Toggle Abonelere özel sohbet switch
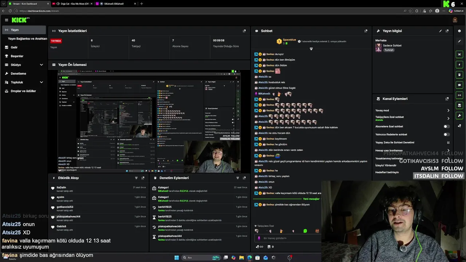This screenshot has width=466, height=262. 446,127
